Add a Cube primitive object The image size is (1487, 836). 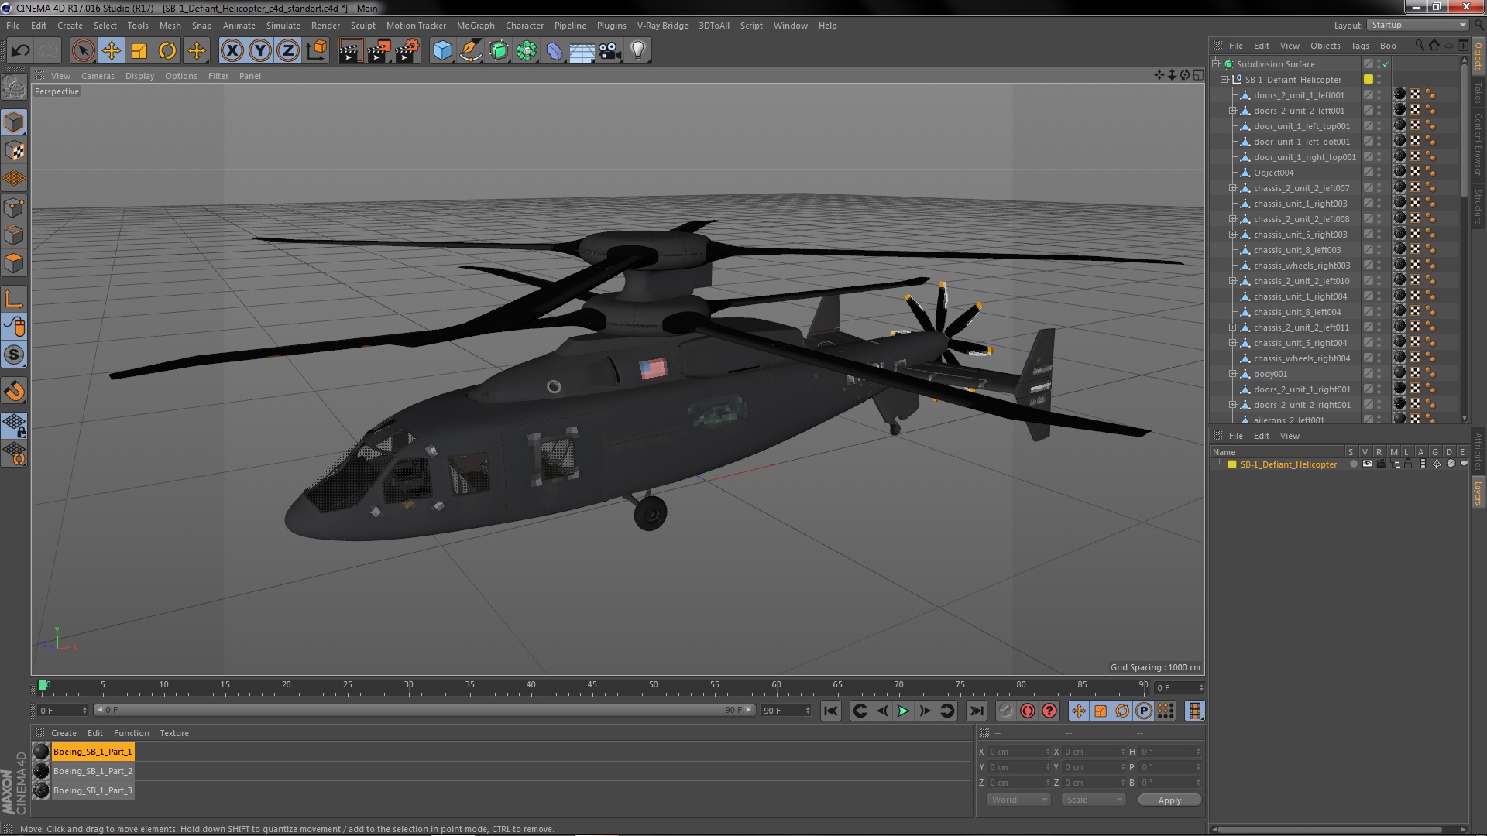(442, 51)
